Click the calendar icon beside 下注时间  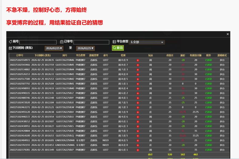tap(10, 48)
